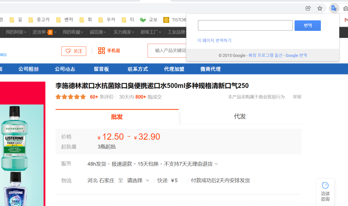The width and height of the screenshot is (348, 206).
Task: Open the 벤처 bookmark folder
Action: 65,20
